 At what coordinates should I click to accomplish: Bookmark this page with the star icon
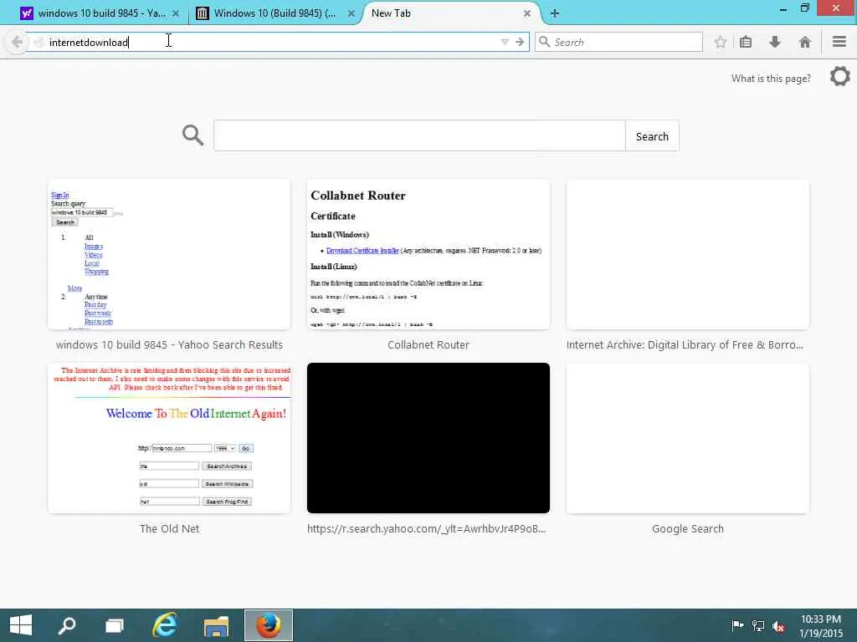point(721,42)
